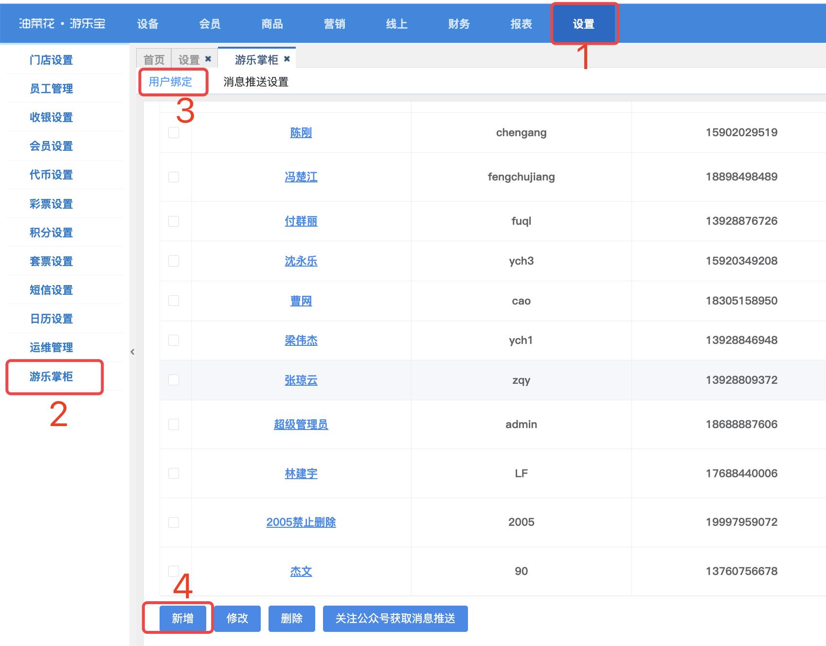
Task: Select the 游乐掌柜 page tab
Action: pyautogui.click(x=256, y=59)
